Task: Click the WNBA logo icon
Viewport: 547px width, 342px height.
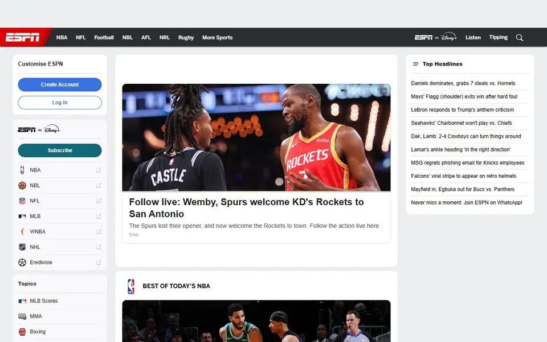Action: (x=22, y=231)
